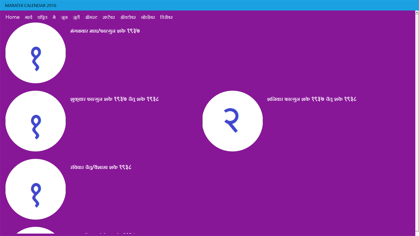This screenshot has width=419, height=236.
Task: Go to the जुलै month page
Action: [x=76, y=17]
